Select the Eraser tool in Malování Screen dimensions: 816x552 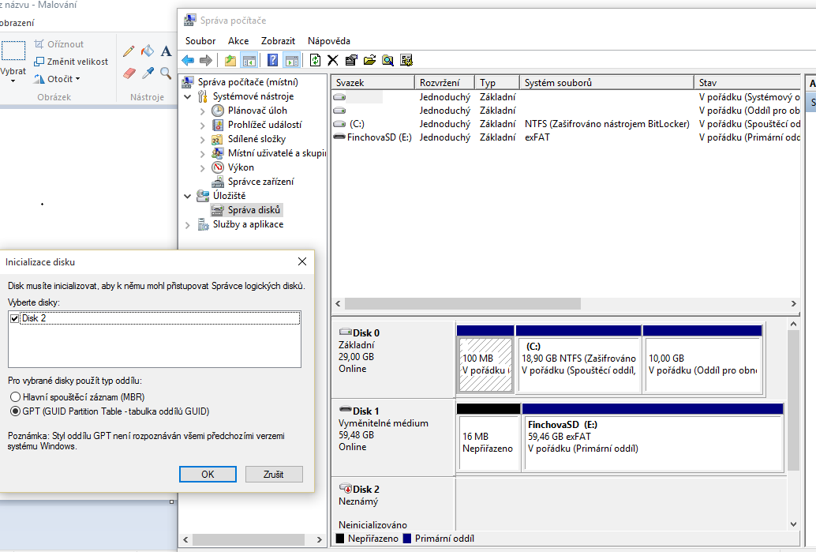pyautogui.click(x=129, y=73)
